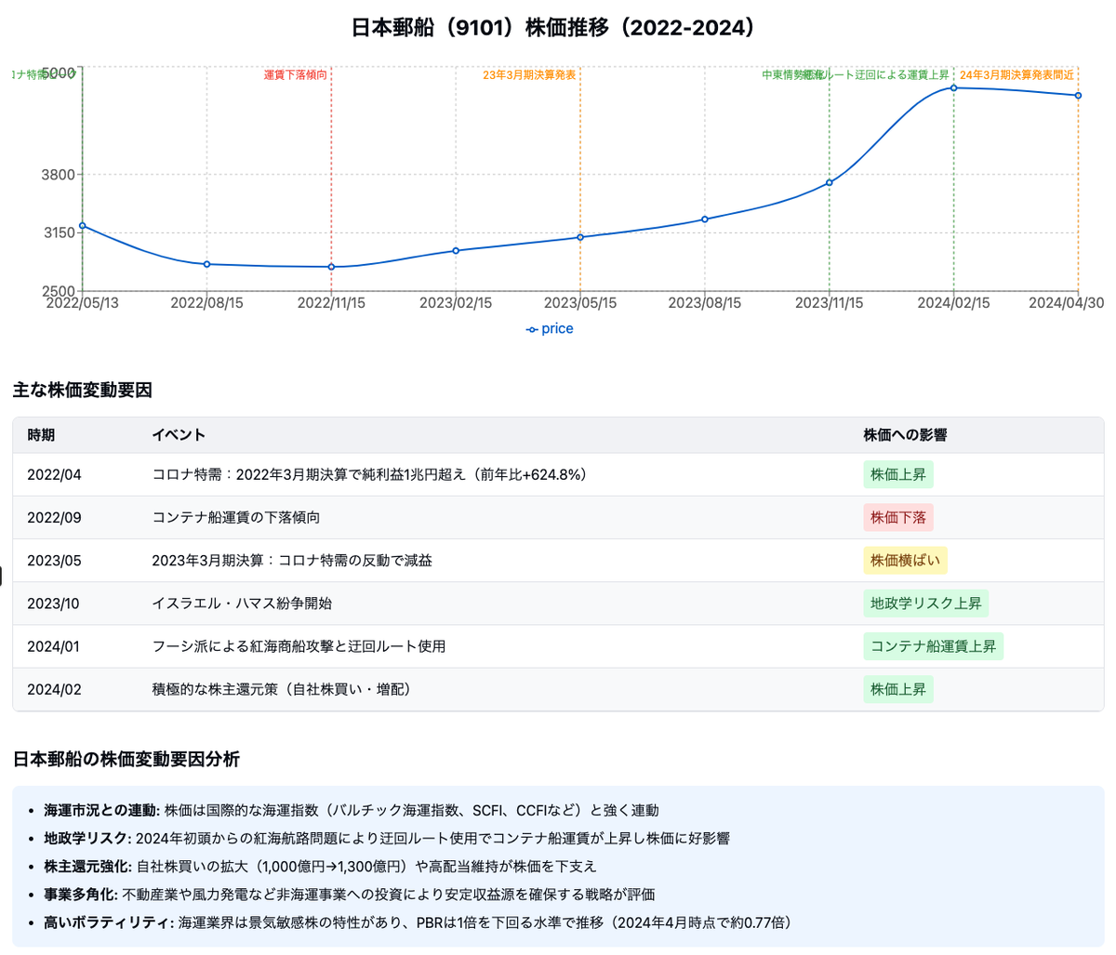Click the 日本郵船の株価変動要因分析 heading
Image resolution: width=1116 pixels, height=955 pixels.
click(x=126, y=760)
